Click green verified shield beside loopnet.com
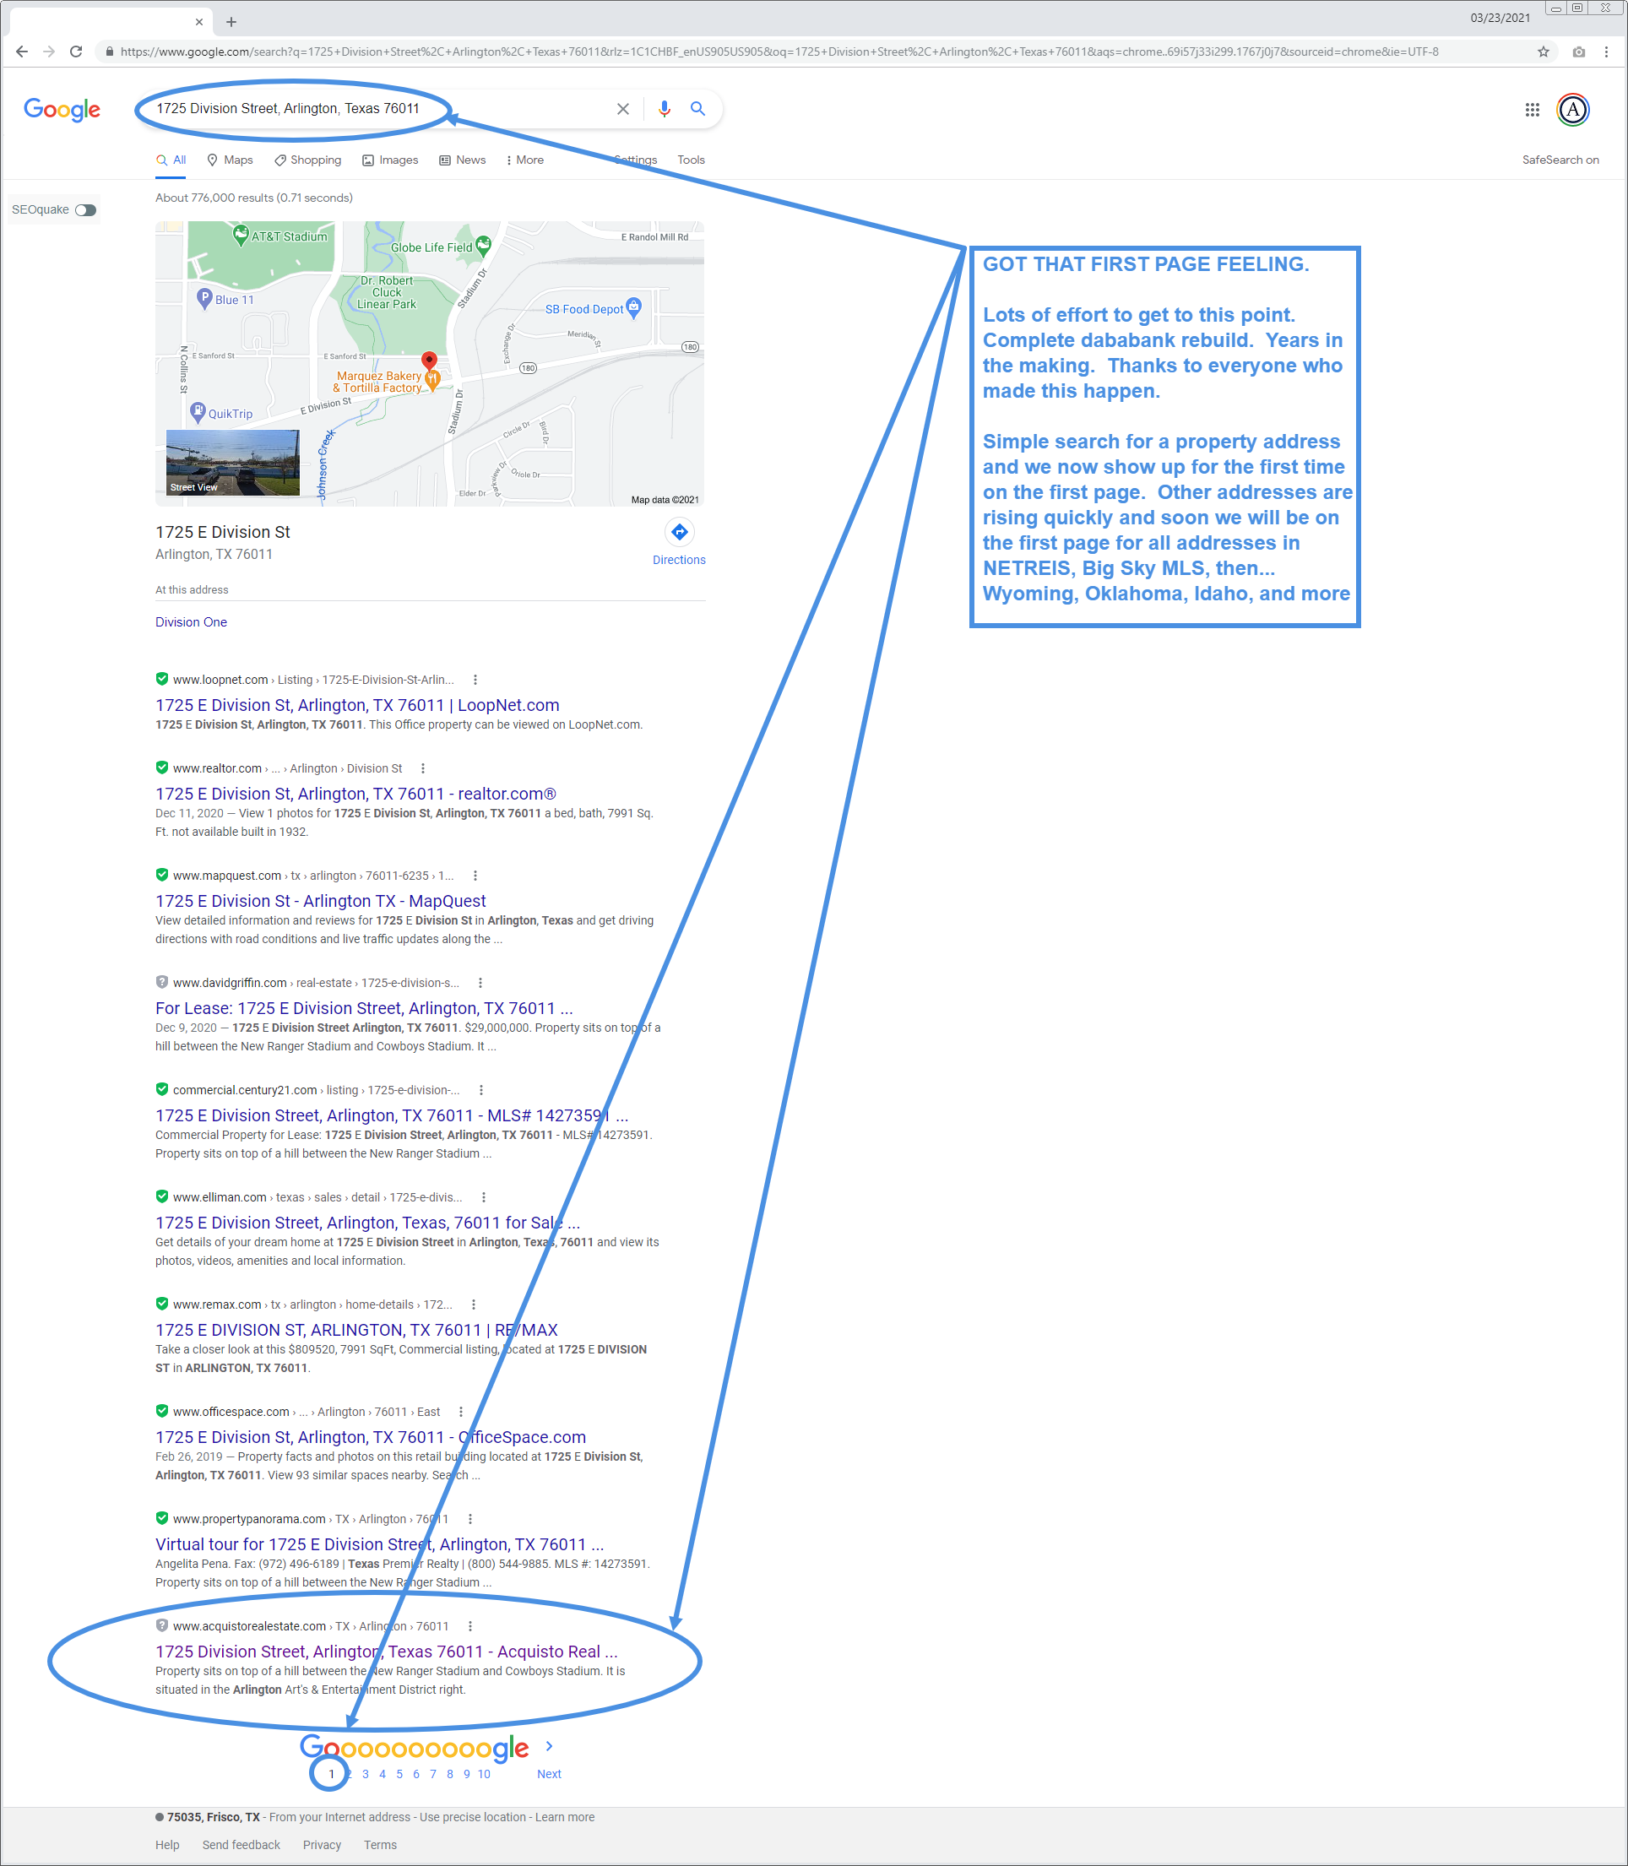The image size is (1628, 1866). click(x=162, y=679)
